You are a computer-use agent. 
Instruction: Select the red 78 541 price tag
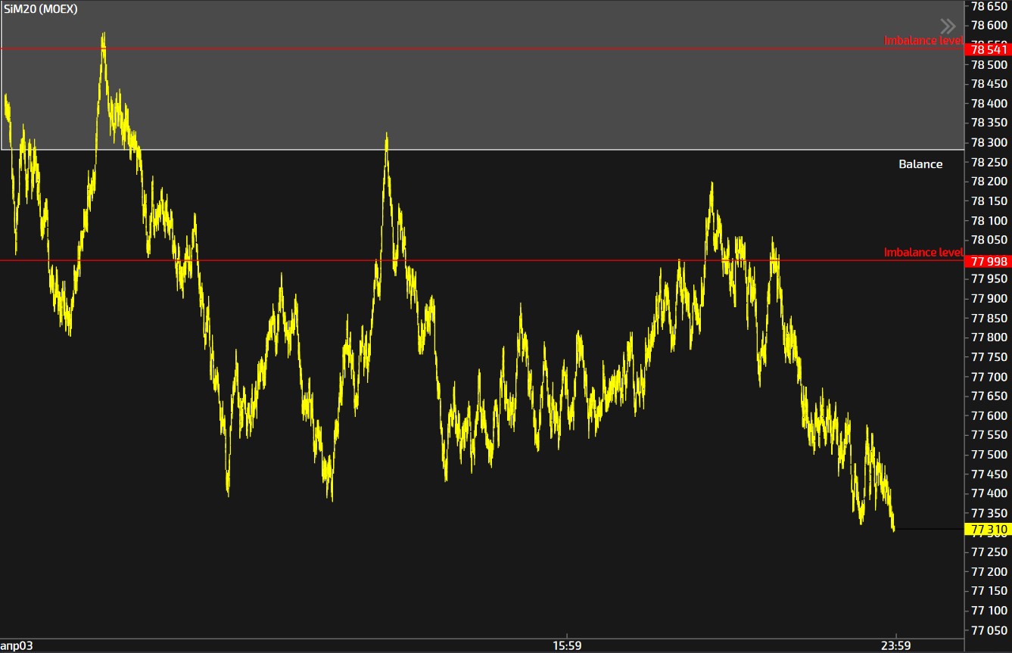(989, 49)
